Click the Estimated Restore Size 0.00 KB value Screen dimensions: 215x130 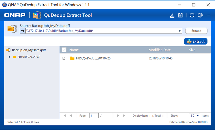click(203, 122)
